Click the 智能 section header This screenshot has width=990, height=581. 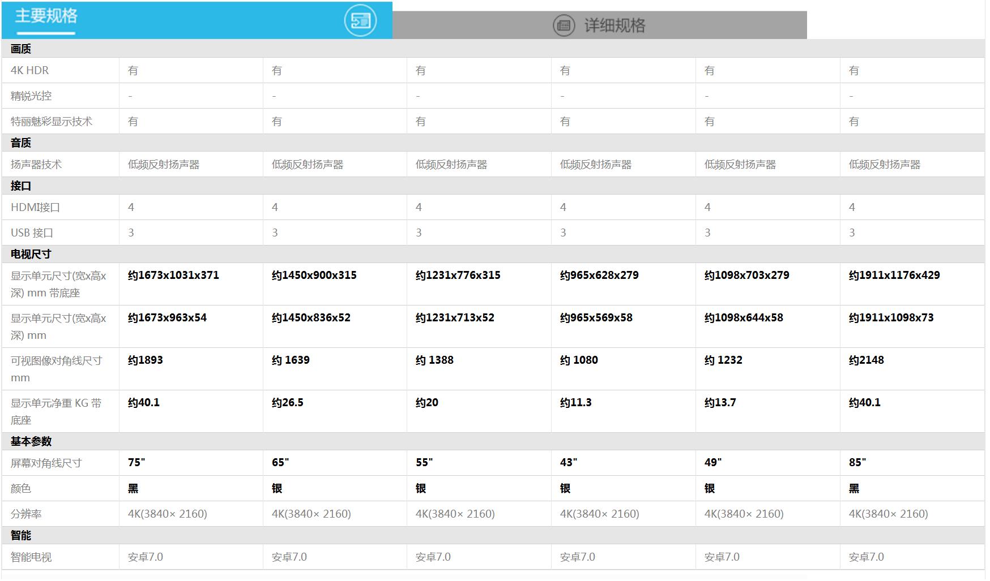pos(21,536)
